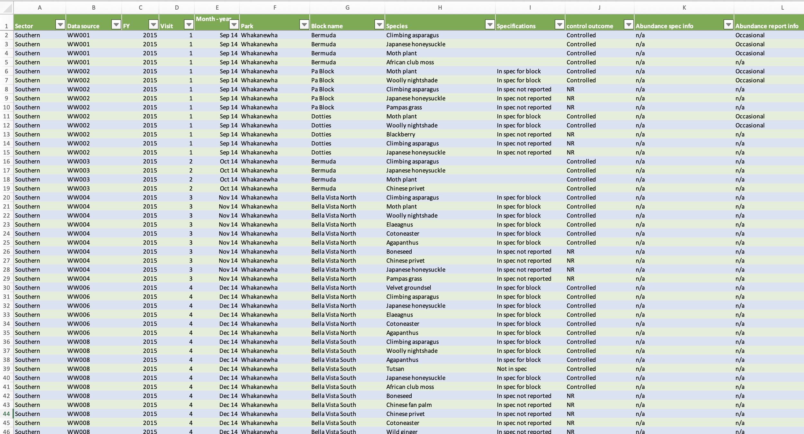The image size is (804, 434).
Task: Expand the FY column filter arrow
Action: (153, 25)
